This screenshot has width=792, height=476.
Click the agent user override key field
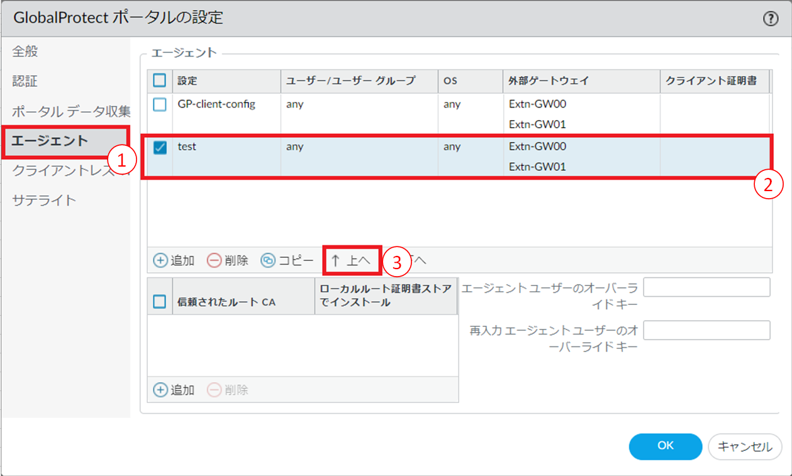pyautogui.click(x=706, y=287)
